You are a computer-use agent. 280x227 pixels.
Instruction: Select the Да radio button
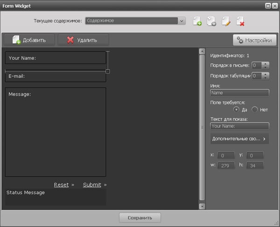(237, 109)
